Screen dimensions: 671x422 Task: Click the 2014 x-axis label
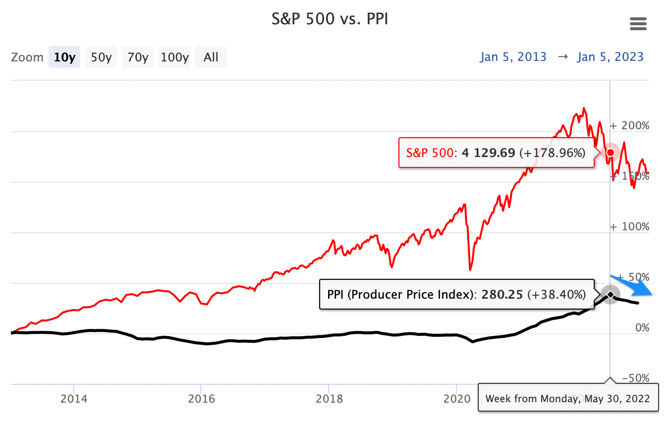click(73, 399)
